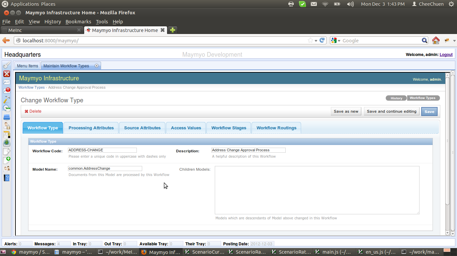This screenshot has height=256, width=457.
Task: Select the hammer tools icon in the sidebar
Action: click(6, 99)
